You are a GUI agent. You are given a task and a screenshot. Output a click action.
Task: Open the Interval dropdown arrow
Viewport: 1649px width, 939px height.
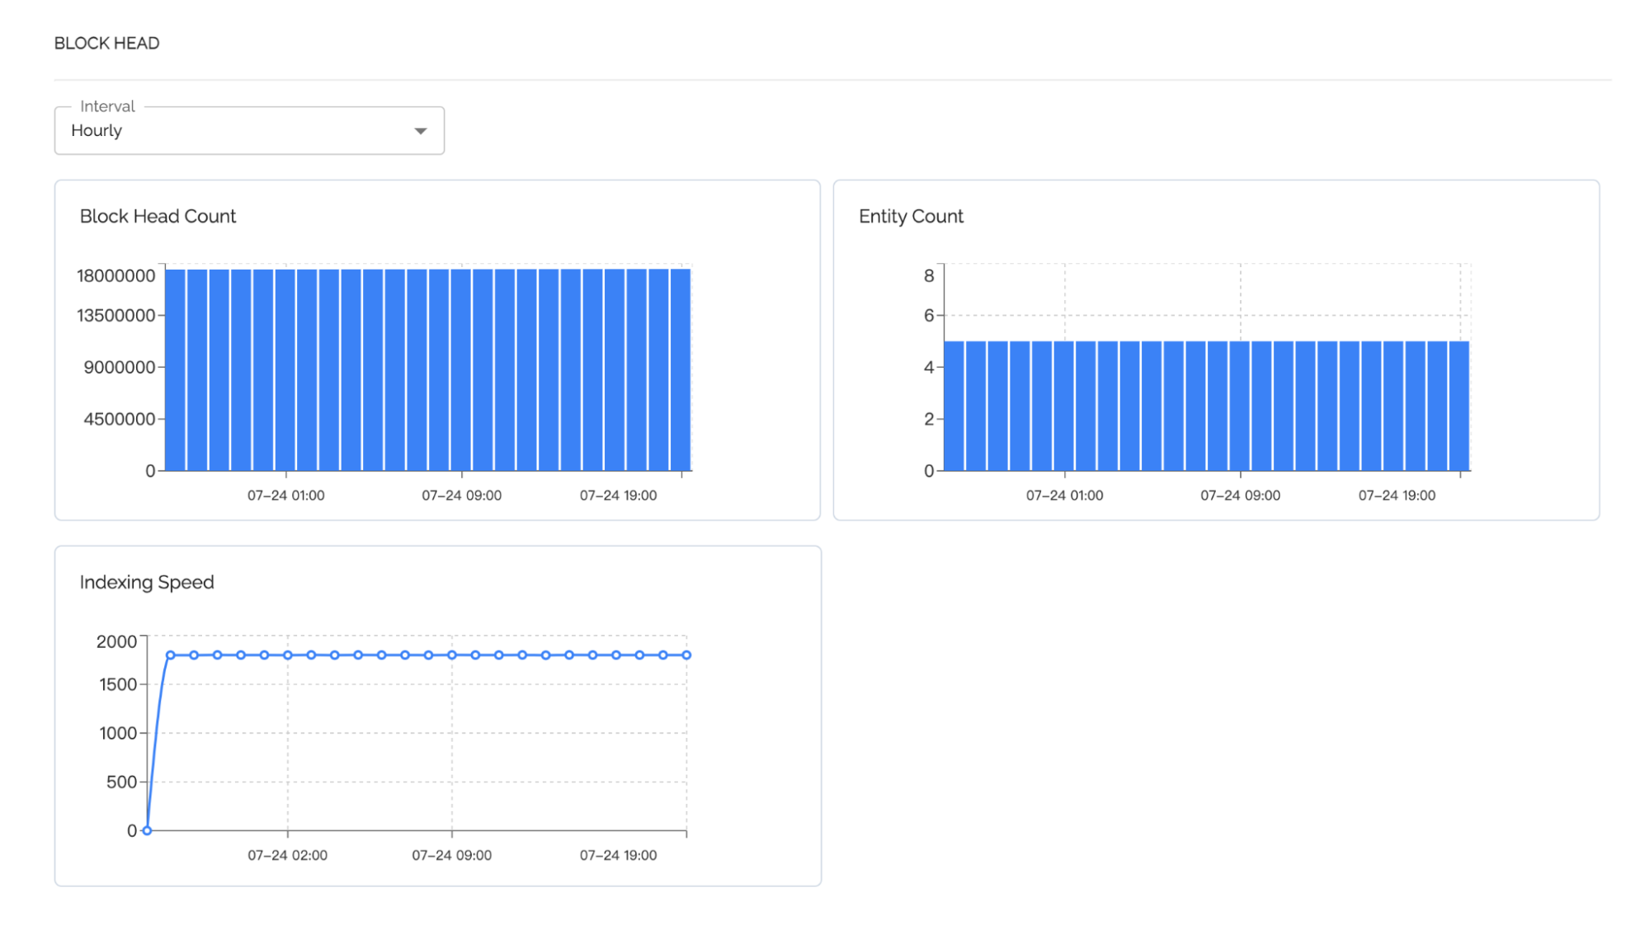pos(421,131)
